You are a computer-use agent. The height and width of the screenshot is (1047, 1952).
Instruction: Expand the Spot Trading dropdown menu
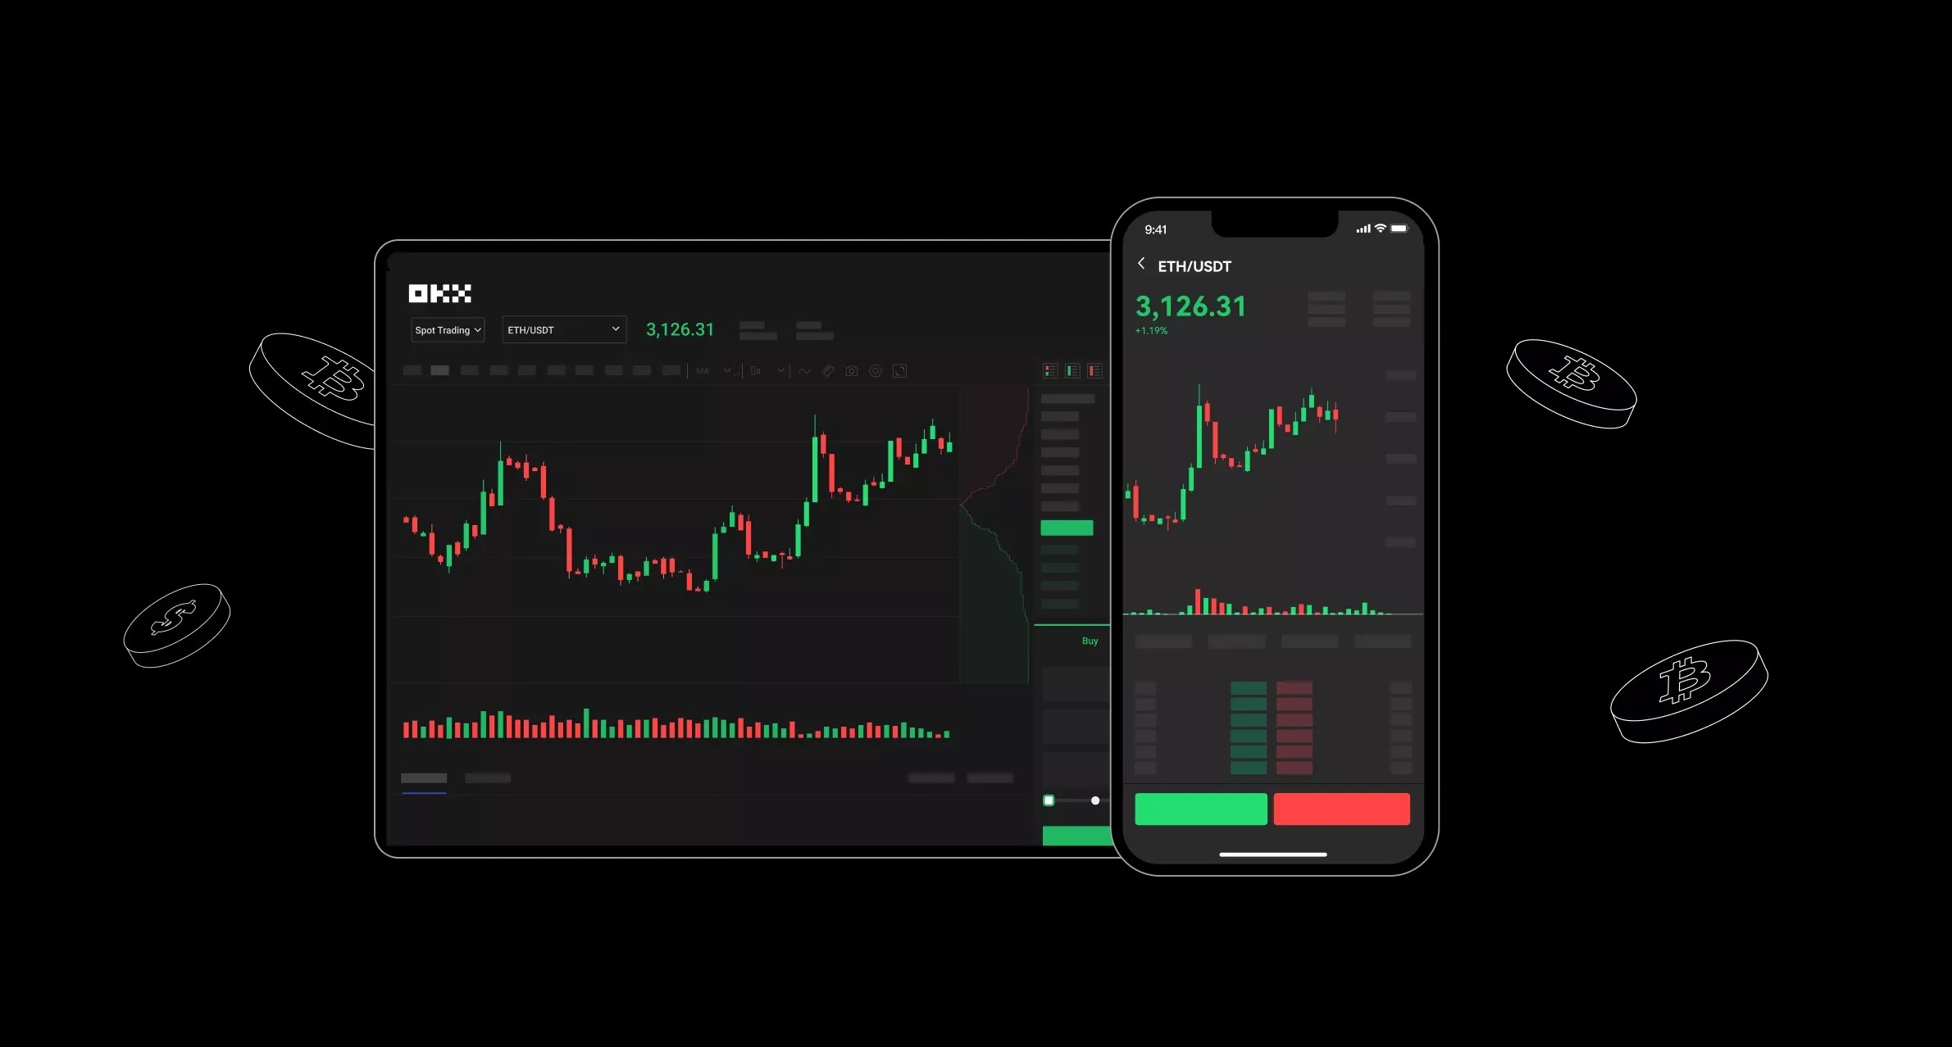coord(444,329)
